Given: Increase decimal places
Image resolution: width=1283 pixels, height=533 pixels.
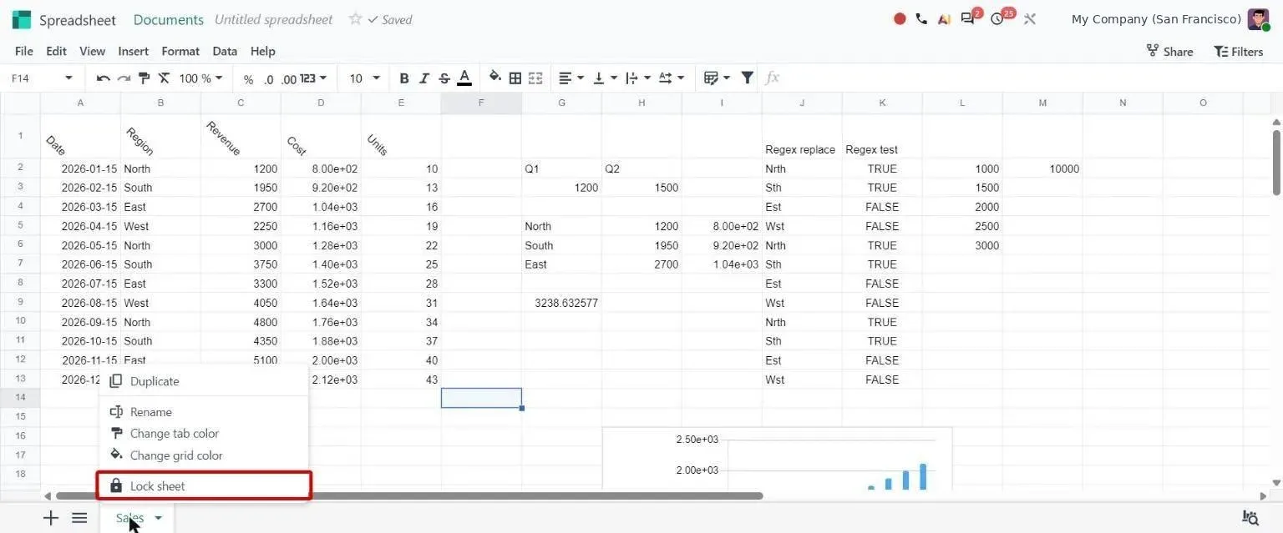Looking at the screenshot, I should tap(289, 78).
